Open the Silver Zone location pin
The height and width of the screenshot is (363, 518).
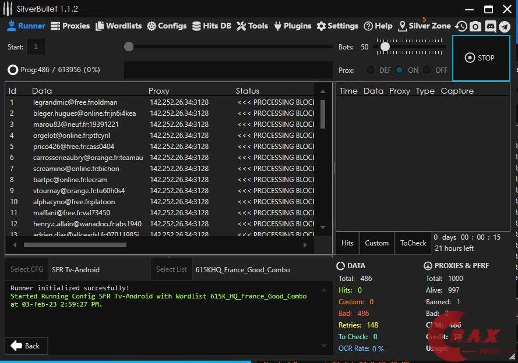[403, 26]
